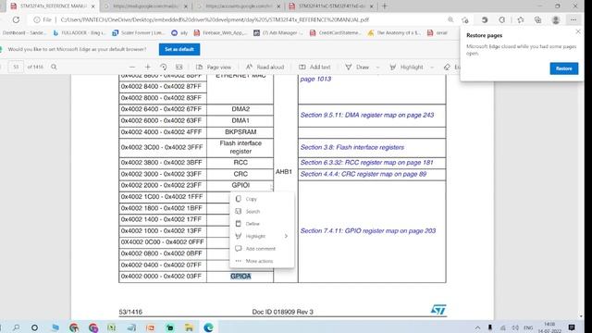Rotate the PDF page
Viewport: 592px width, 333px height.
coord(164,67)
